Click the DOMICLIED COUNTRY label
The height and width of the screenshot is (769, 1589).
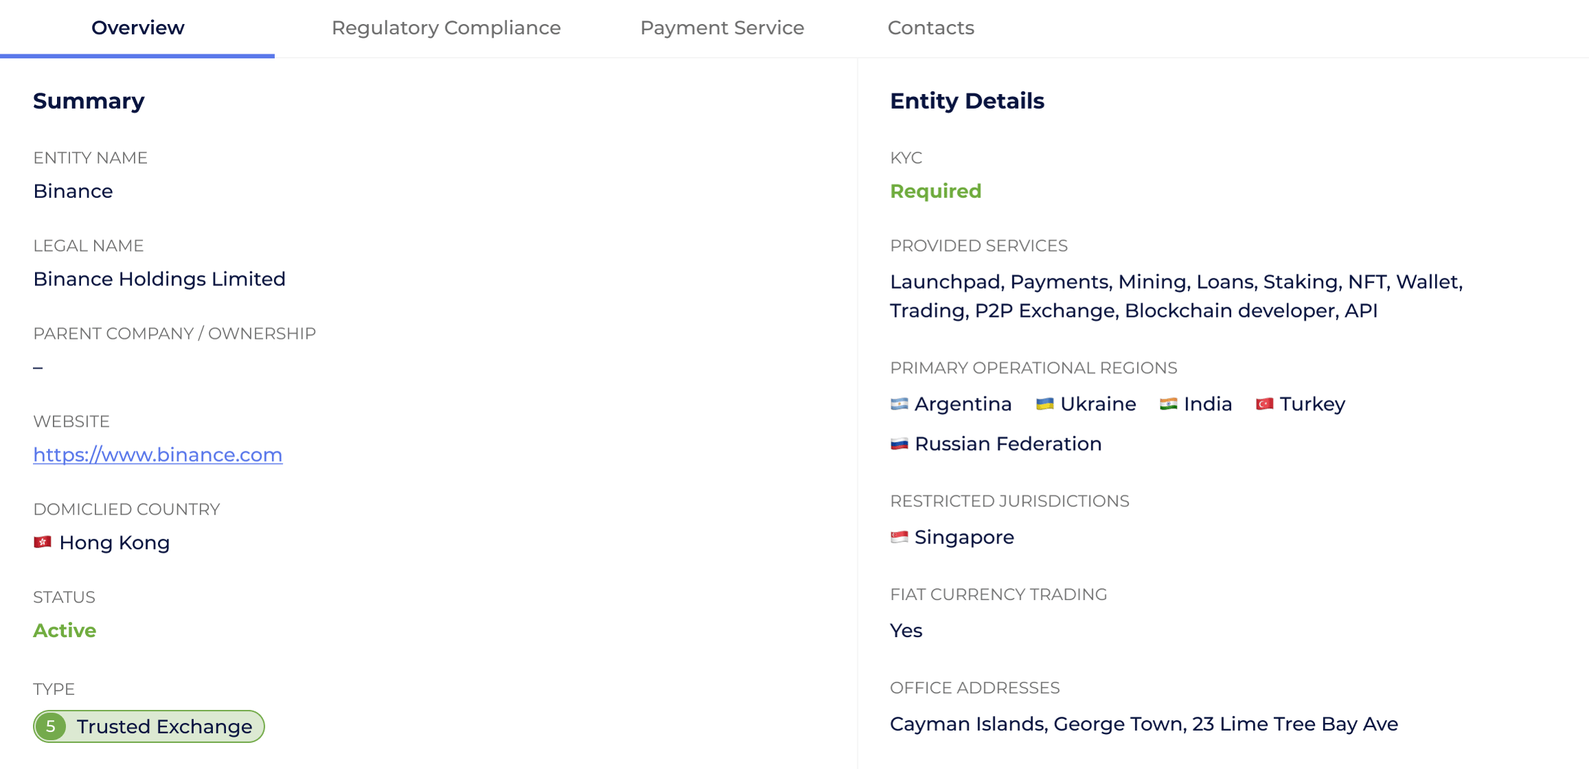126,509
